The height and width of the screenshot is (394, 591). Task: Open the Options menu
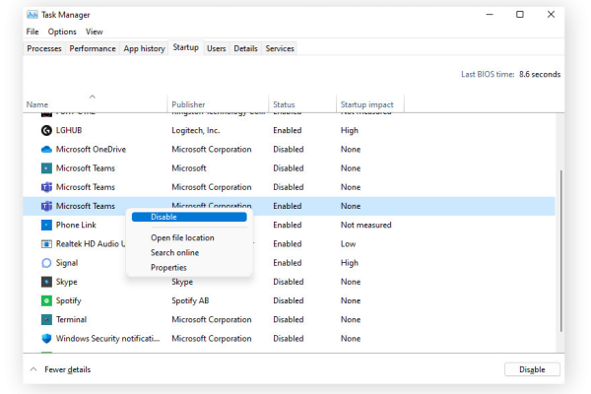pos(62,32)
